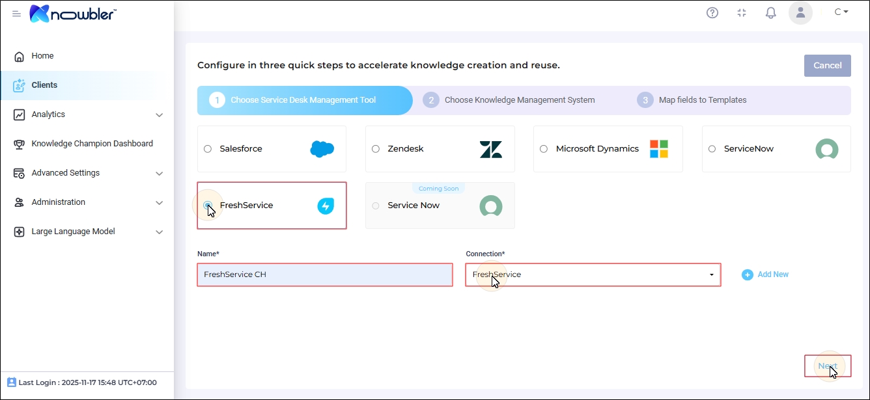Open the Connection dropdown
Viewport: 870px width, 400px height.
[x=593, y=274]
